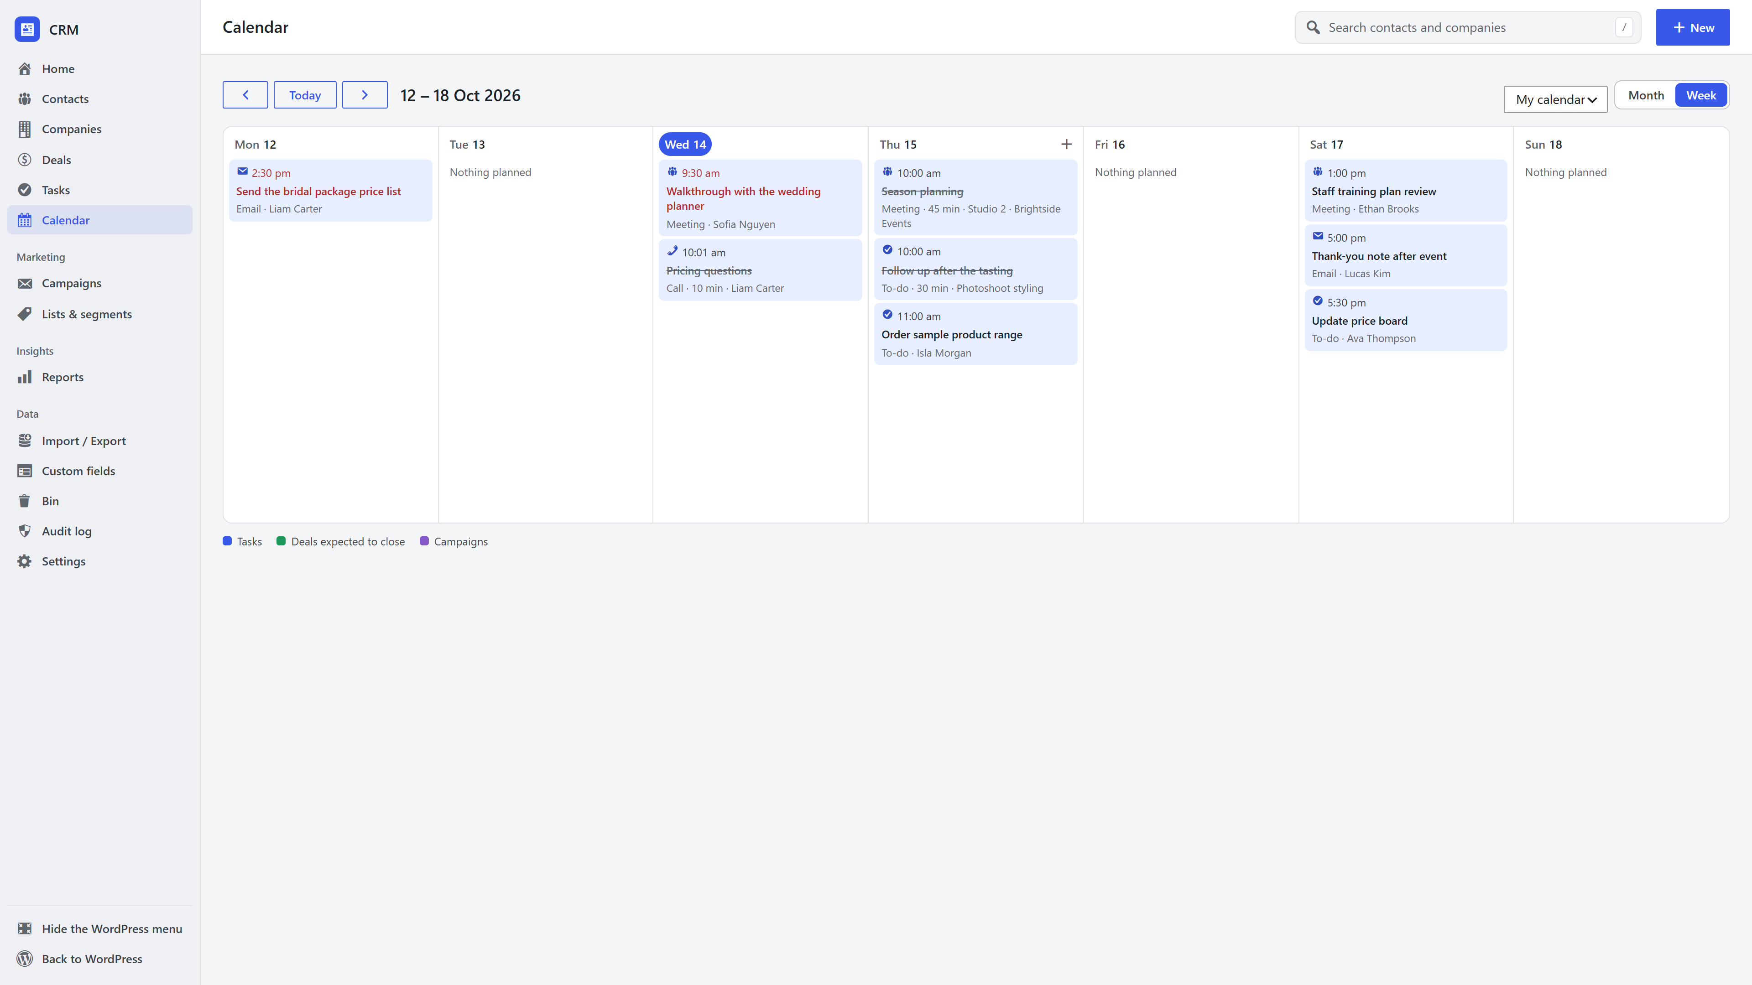
Task: Click the Campaigns envelope icon
Action: [25, 284]
